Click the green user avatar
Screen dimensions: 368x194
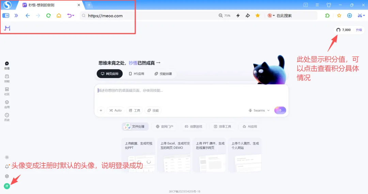pyautogui.click(x=7, y=186)
